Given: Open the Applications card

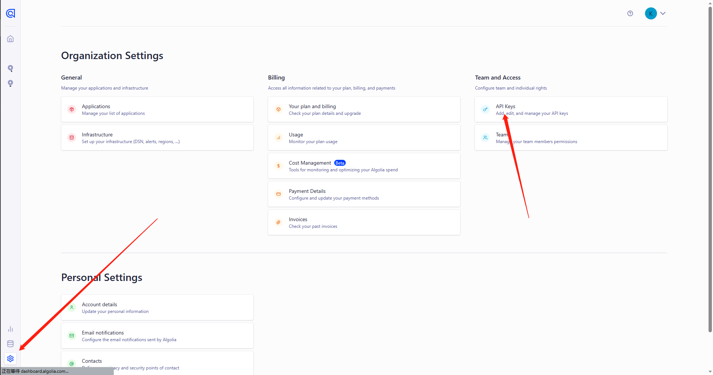Looking at the screenshot, I should [157, 109].
